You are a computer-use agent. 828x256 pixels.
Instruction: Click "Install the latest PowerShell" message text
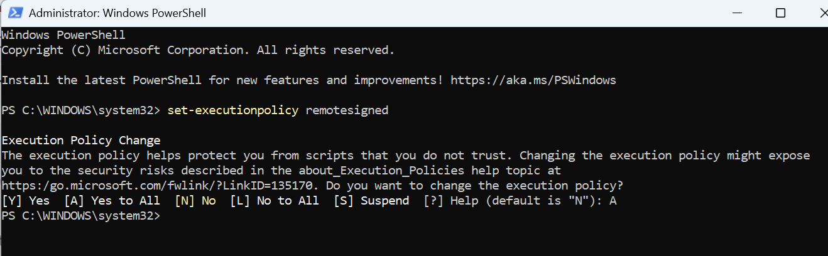pos(101,80)
